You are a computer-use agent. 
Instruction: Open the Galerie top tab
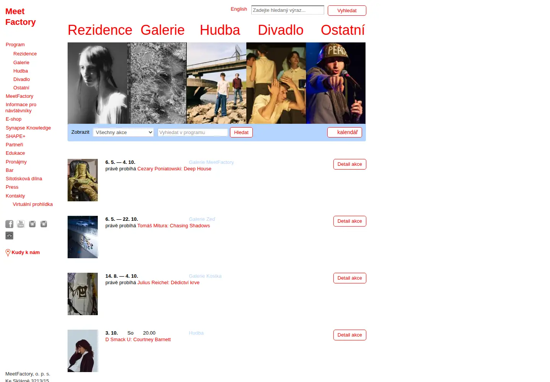tap(163, 30)
